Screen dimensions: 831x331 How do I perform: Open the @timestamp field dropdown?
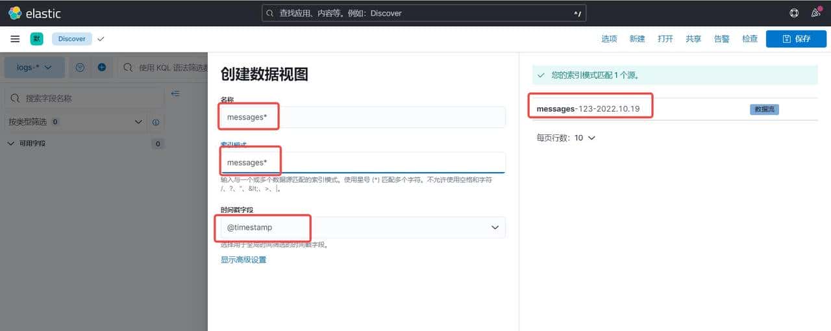[362, 227]
